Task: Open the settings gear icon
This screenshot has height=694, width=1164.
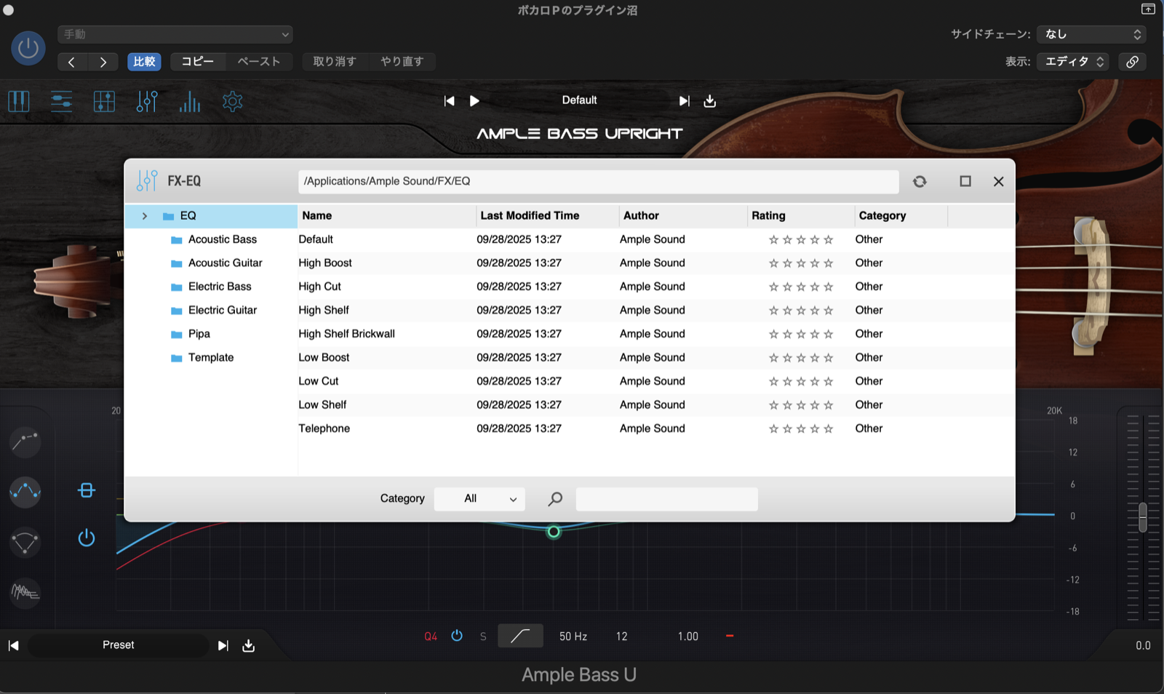Action: pos(233,101)
